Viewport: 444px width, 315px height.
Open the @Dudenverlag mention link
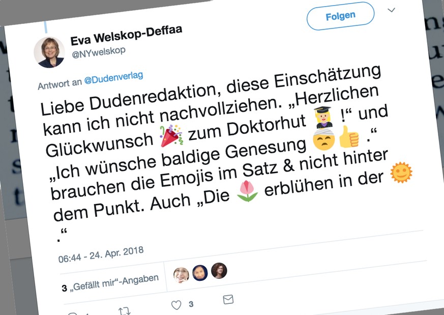(x=113, y=78)
